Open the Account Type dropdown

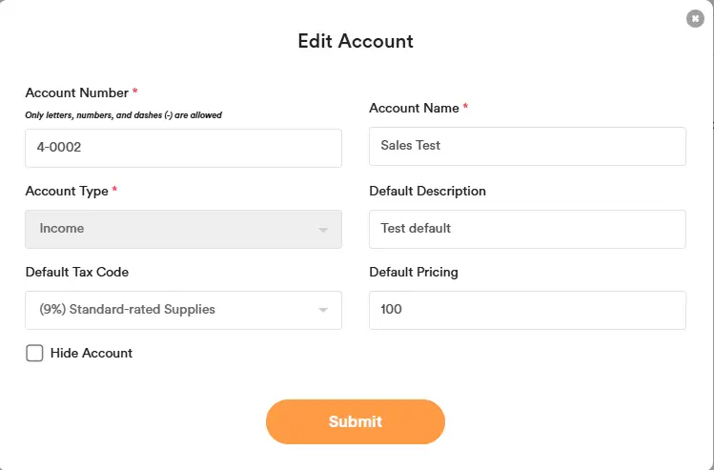[x=183, y=229]
